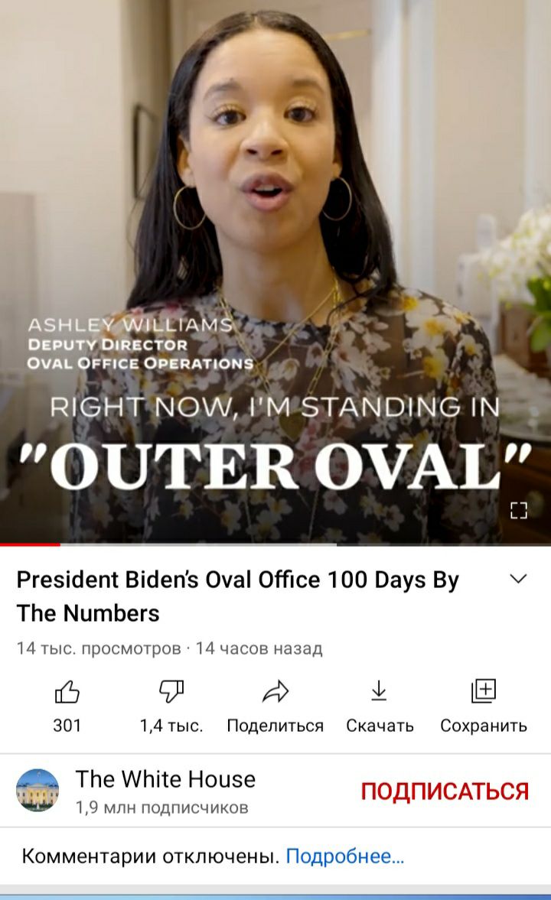Subscribe using the red ПОДПИСАТЬСЯ button
This screenshot has width=551, height=900.
coord(445,791)
